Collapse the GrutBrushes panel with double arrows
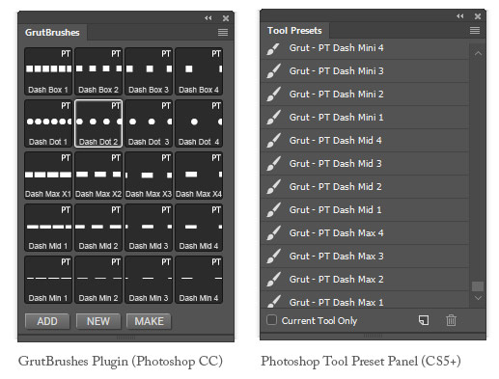 (208, 18)
